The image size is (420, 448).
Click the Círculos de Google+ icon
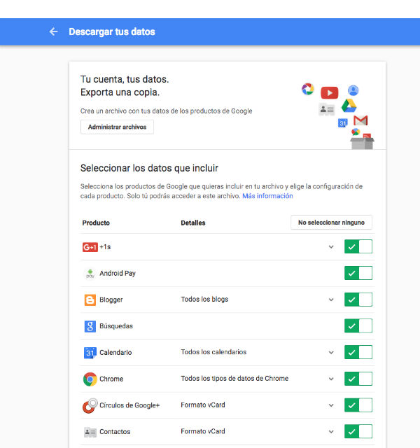pos(90,406)
